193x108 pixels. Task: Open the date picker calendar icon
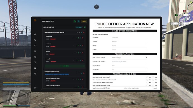coord(146,57)
